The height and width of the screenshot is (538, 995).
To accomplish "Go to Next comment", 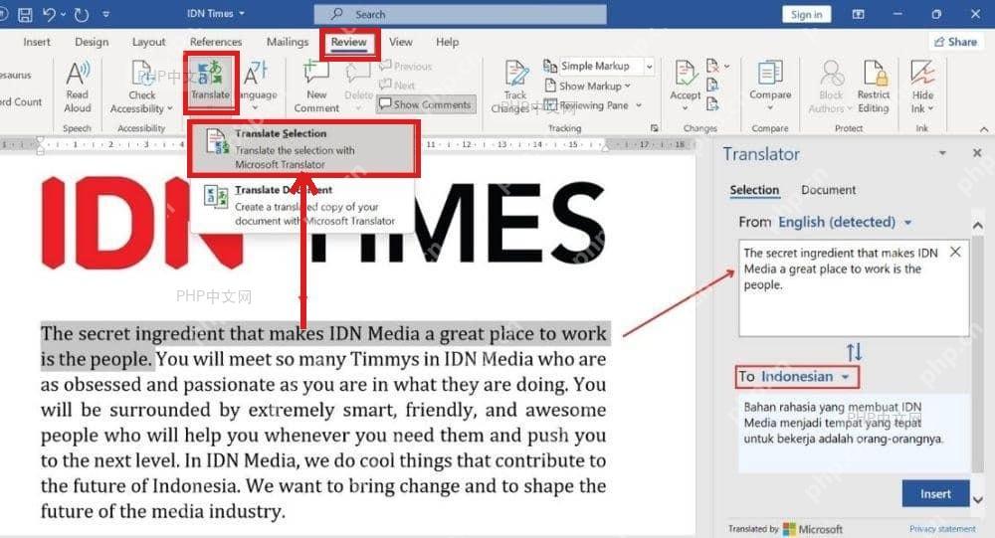I will point(397,85).
